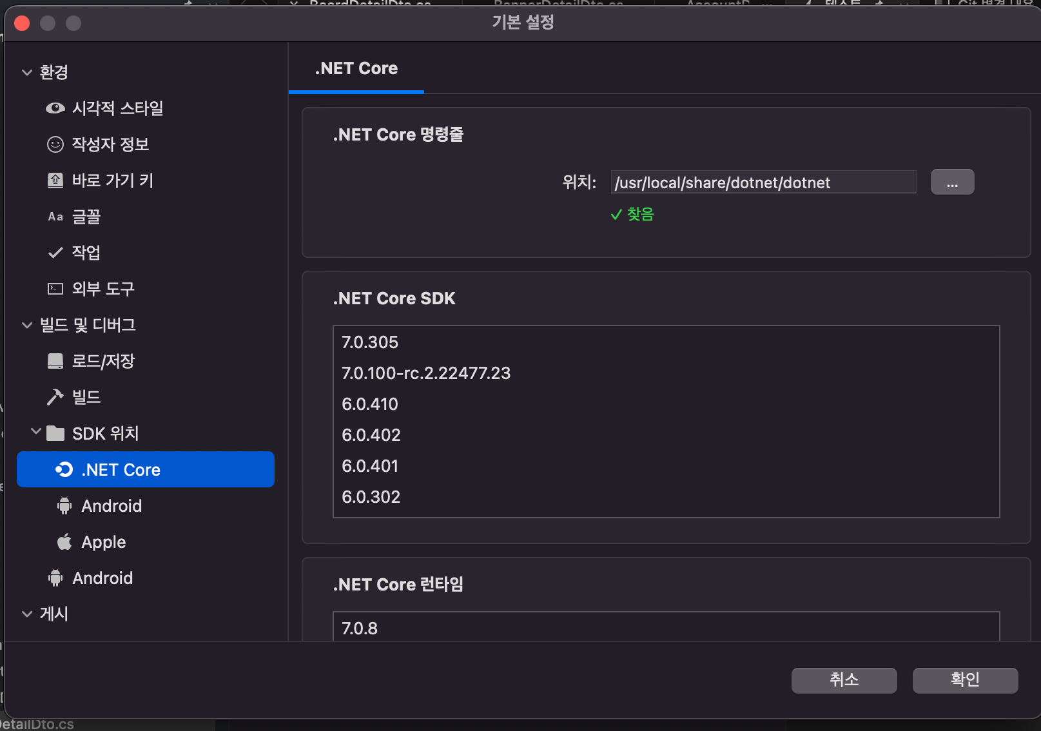Collapse the SDK 위치 folder node
Screen dimensions: 1041x731
tap(36, 431)
